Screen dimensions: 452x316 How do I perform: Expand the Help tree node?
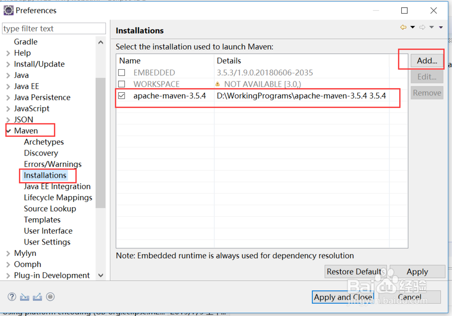8,53
